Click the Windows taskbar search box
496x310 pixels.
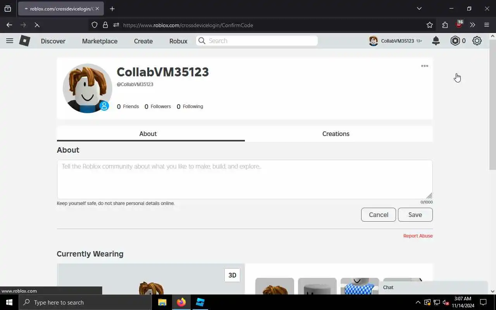click(x=85, y=302)
